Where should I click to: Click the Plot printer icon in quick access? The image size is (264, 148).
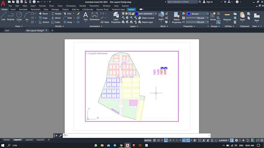34,2
